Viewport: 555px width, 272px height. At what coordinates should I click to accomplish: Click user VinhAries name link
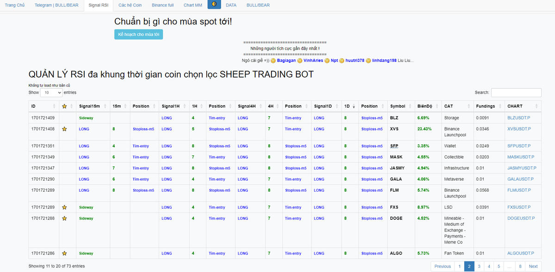[313, 60]
